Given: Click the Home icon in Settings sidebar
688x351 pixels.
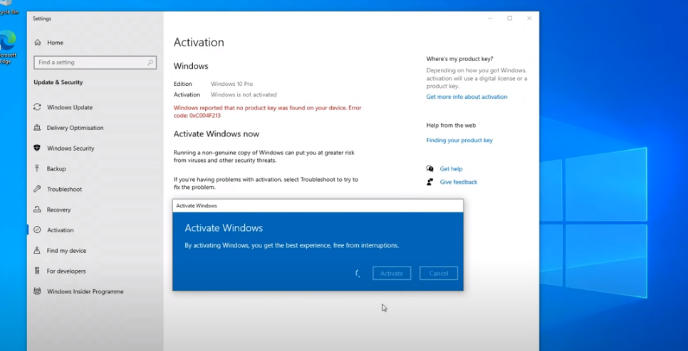Looking at the screenshot, I should click(38, 43).
